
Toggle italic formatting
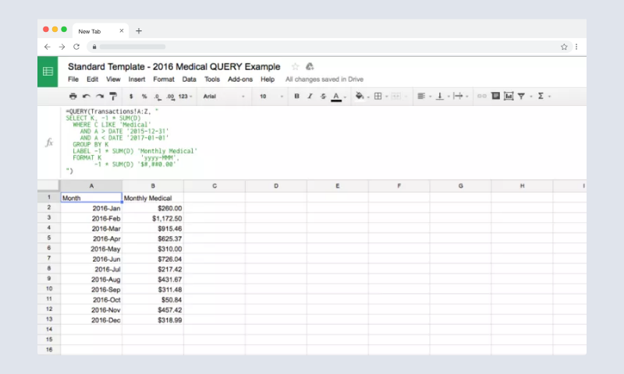click(x=310, y=96)
